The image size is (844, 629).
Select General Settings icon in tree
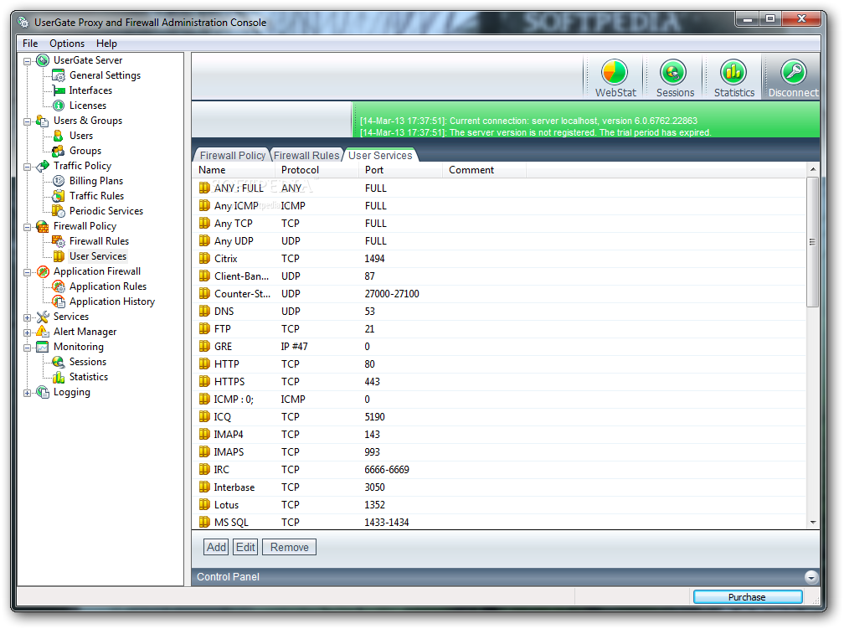tap(59, 75)
